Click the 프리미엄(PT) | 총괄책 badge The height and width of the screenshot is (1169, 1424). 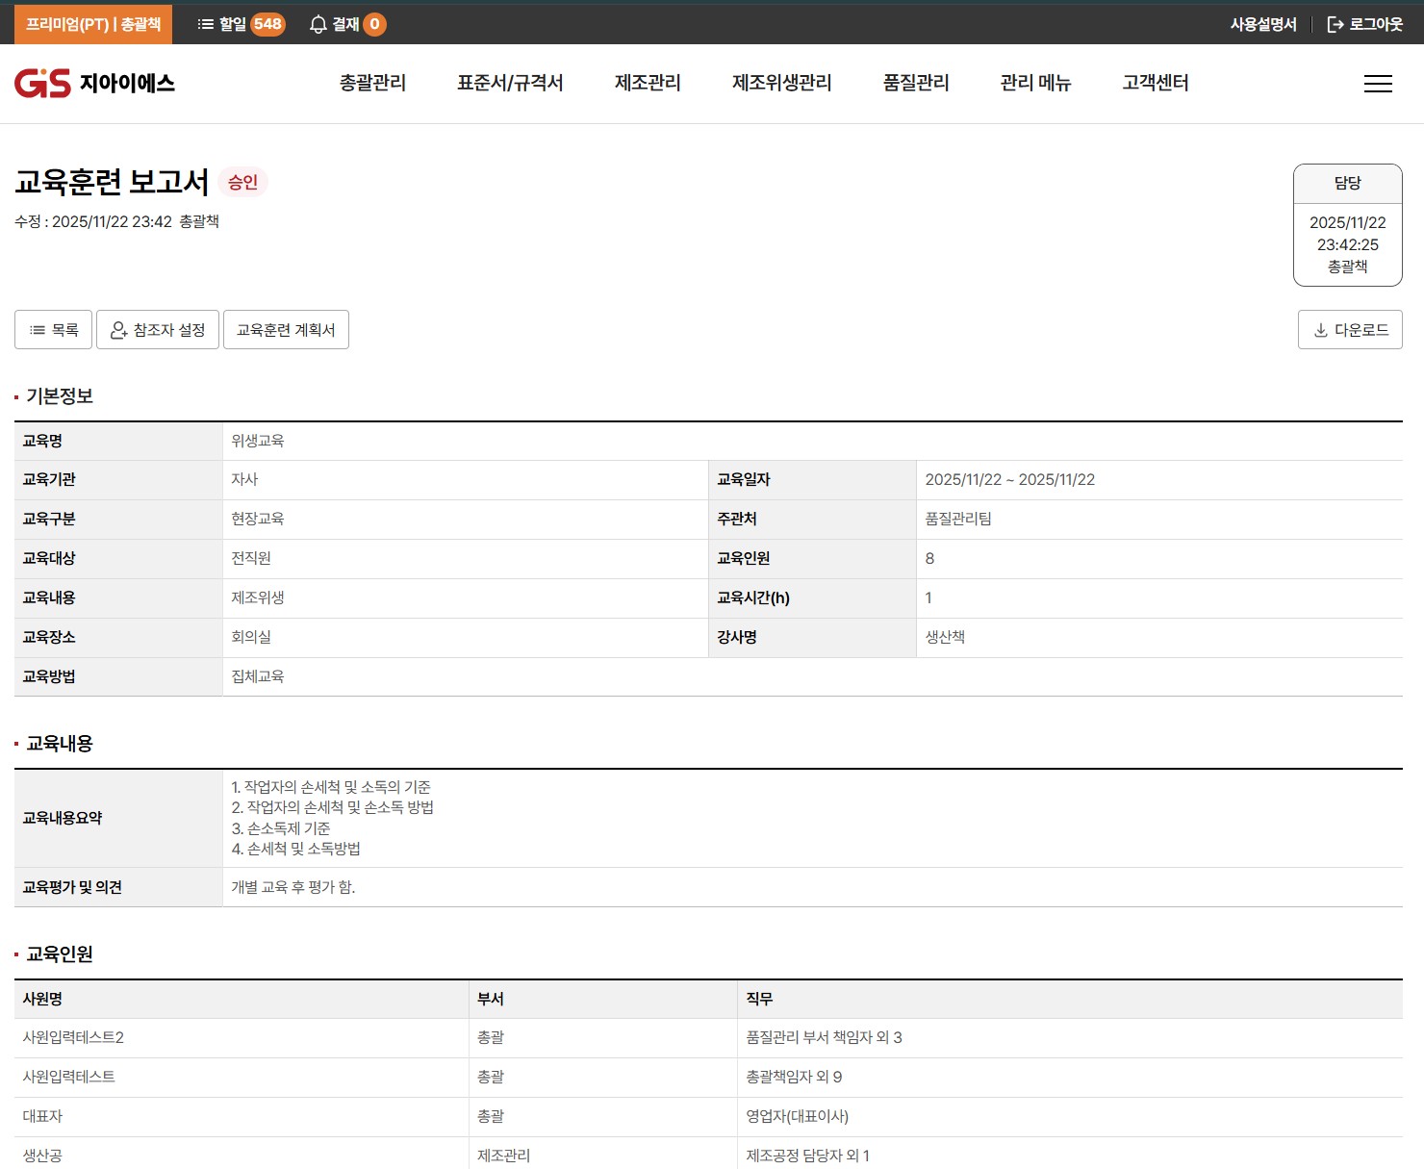coord(93,24)
